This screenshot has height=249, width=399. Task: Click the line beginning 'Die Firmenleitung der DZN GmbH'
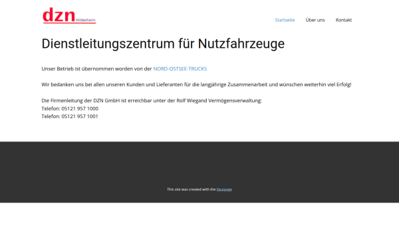(152, 101)
